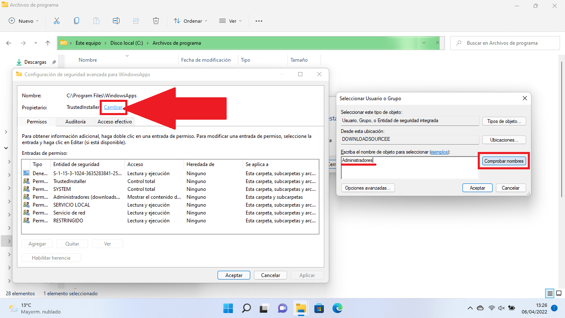
Task: Click Tipos de objeto button
Action: [x=504, y=121]
